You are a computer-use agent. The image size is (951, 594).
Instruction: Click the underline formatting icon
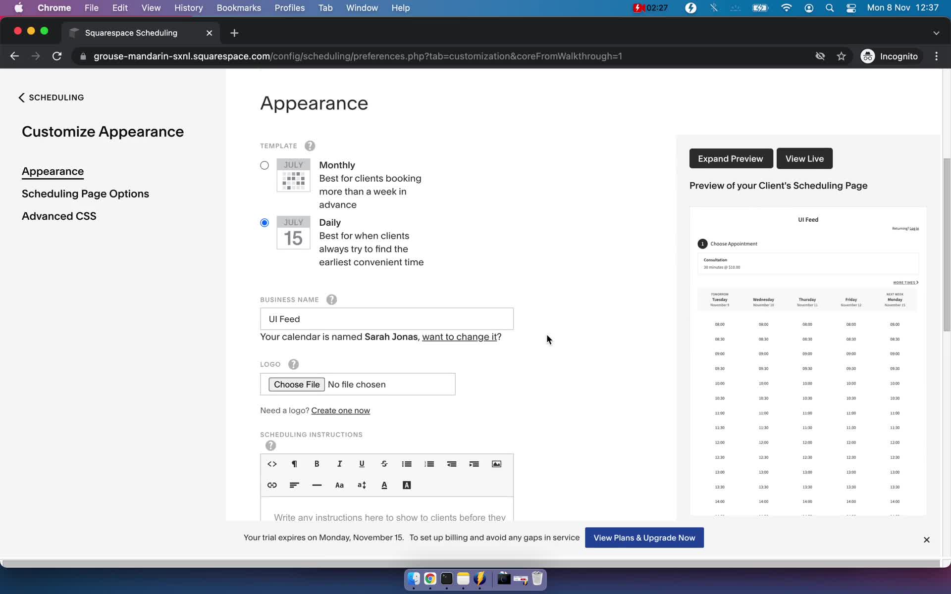tap(362, 463)
